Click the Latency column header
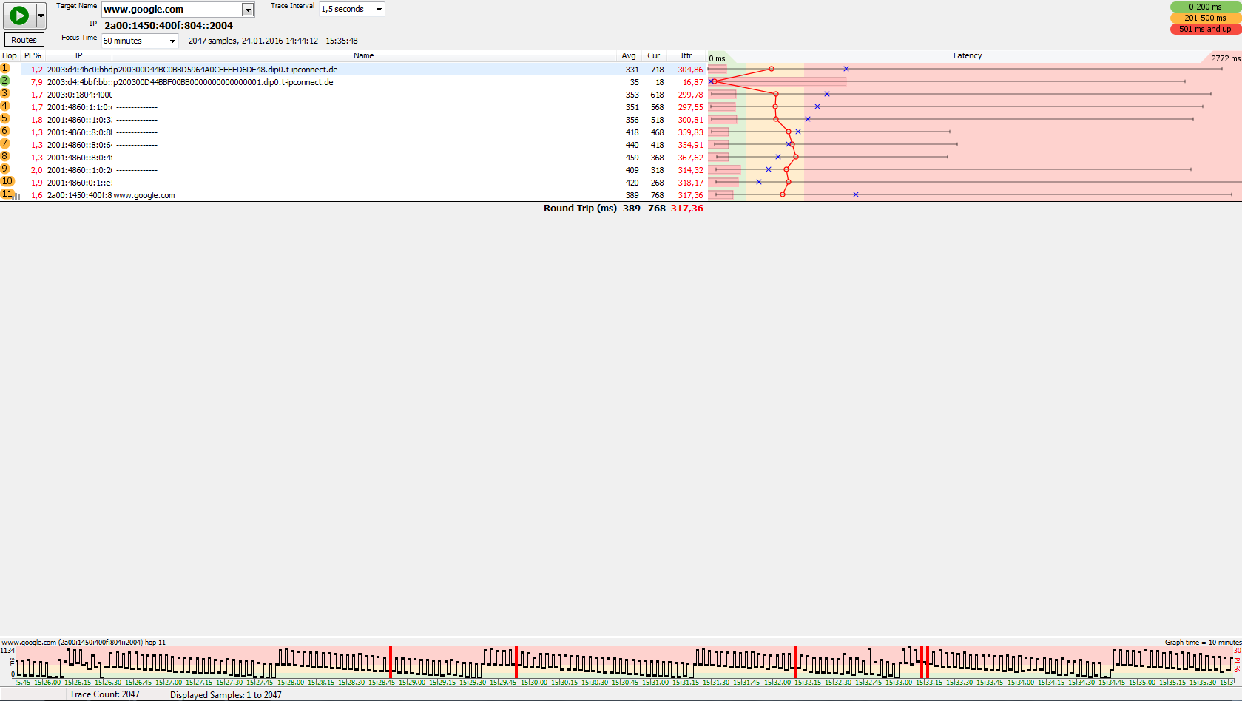The width and height of the screenshot is (1242, 701). pos(968,55)
